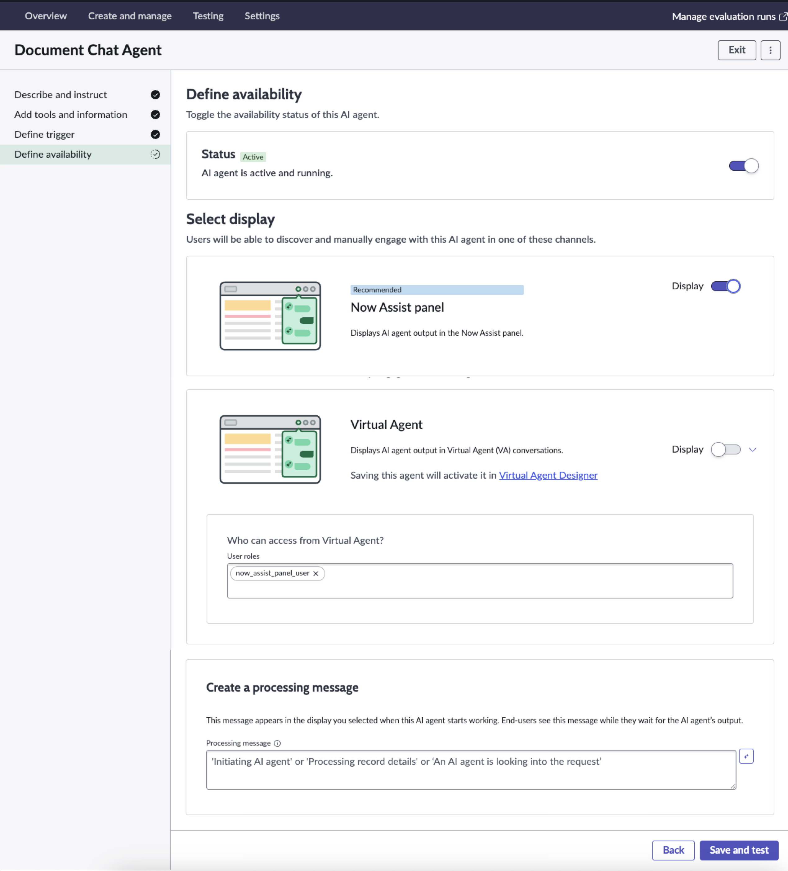Click Save and test button

(739, 850)
